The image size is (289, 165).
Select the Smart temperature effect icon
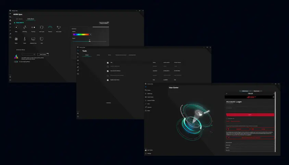(x=25, y=39)
